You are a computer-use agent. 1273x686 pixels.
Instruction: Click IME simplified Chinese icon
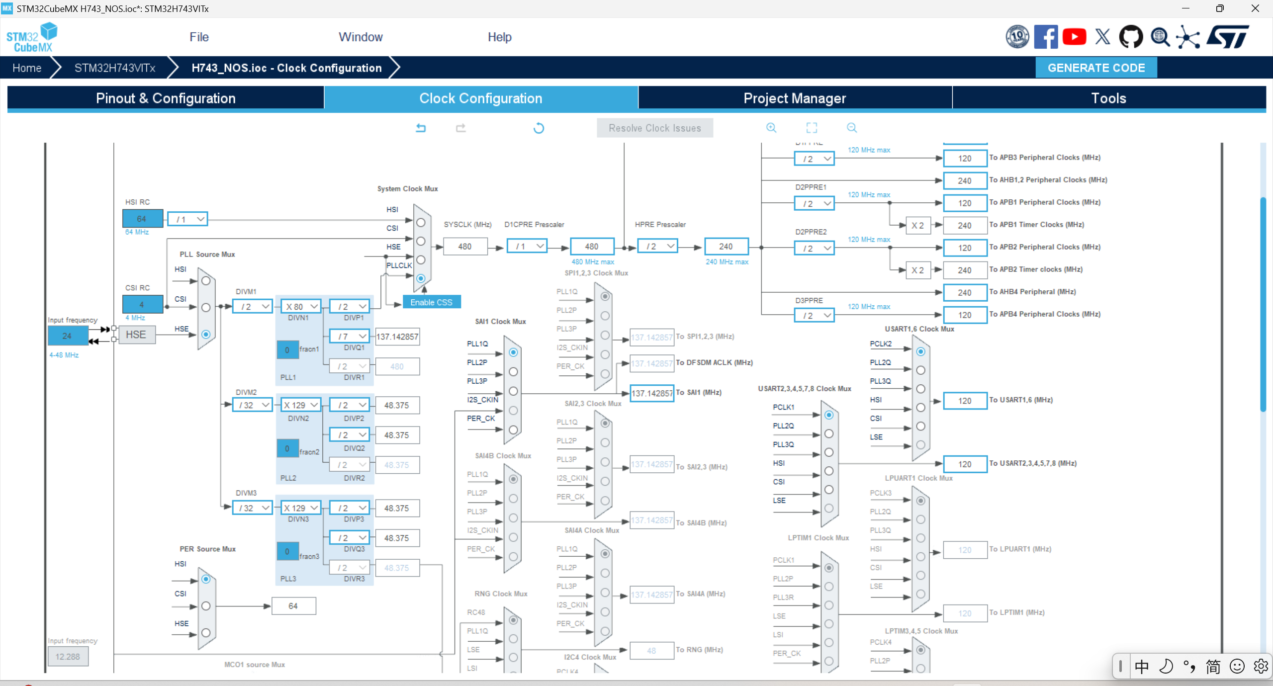tap(1213, 666)
